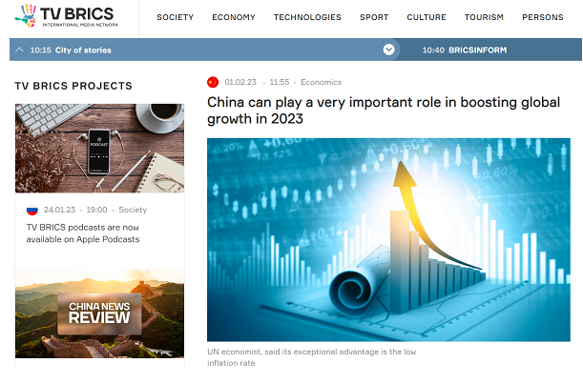583x383 pixels.
Task: Select Sport in the navigation bar
Action: 374,17
